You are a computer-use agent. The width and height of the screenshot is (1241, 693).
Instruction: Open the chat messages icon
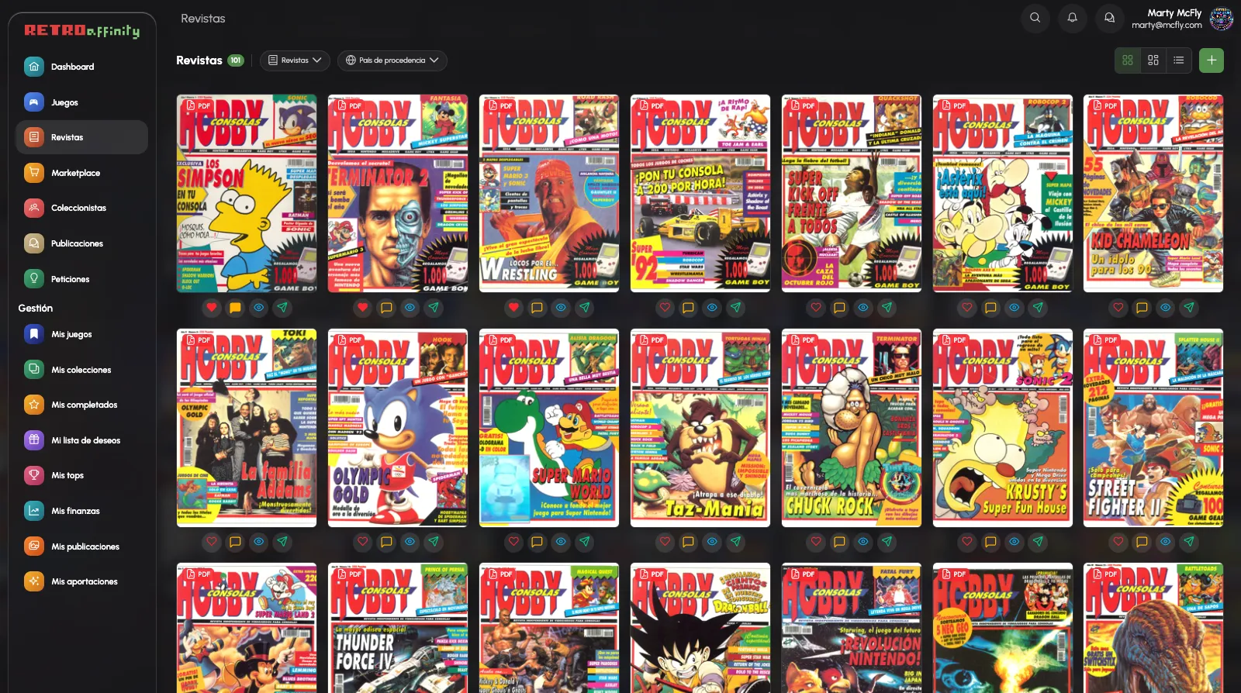1109,18
